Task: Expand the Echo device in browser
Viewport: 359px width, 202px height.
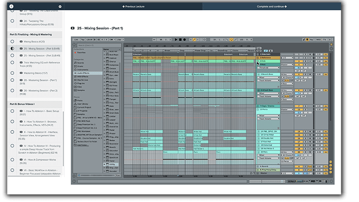Action: pos(105,79)
